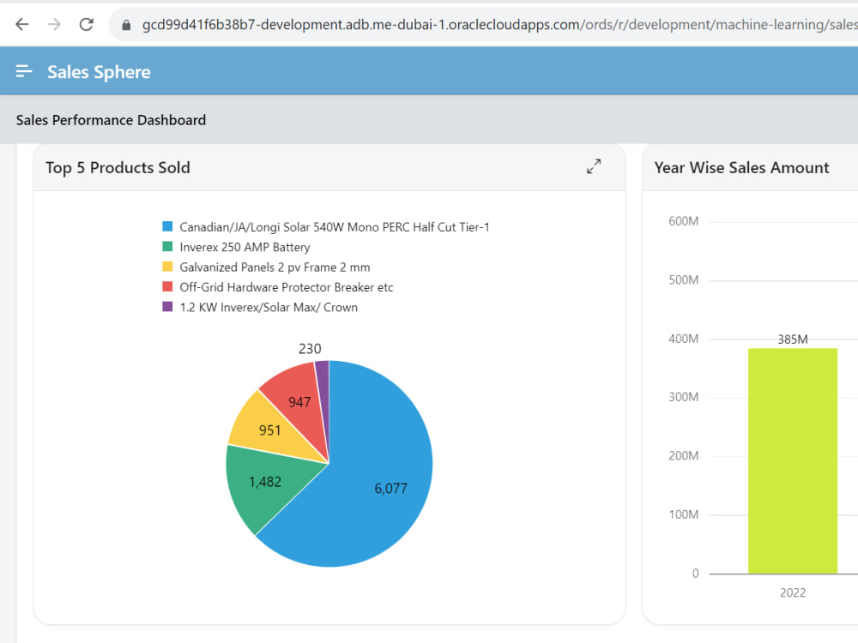Click the 500M y-axis label
The image size is (858, 643).
click(684, 280)
